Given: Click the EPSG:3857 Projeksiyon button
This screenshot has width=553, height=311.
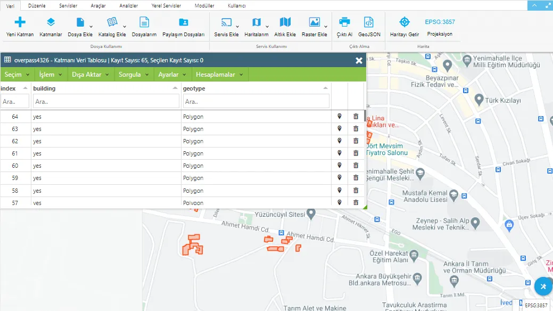Looking at the screenshot, I should pyautogui.click(x=440, y=27).
